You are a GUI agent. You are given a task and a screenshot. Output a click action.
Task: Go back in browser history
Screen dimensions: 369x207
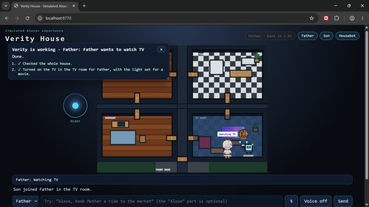(x=6, y=18)
